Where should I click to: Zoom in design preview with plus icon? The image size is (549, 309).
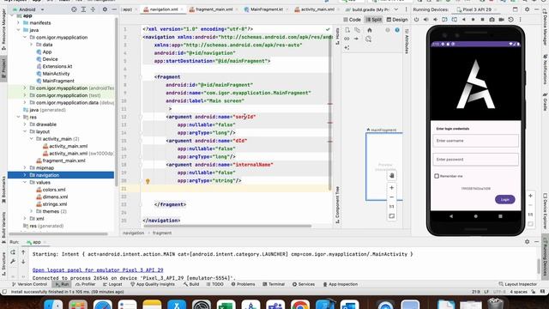pyautogui.click(x=392, y=188)
